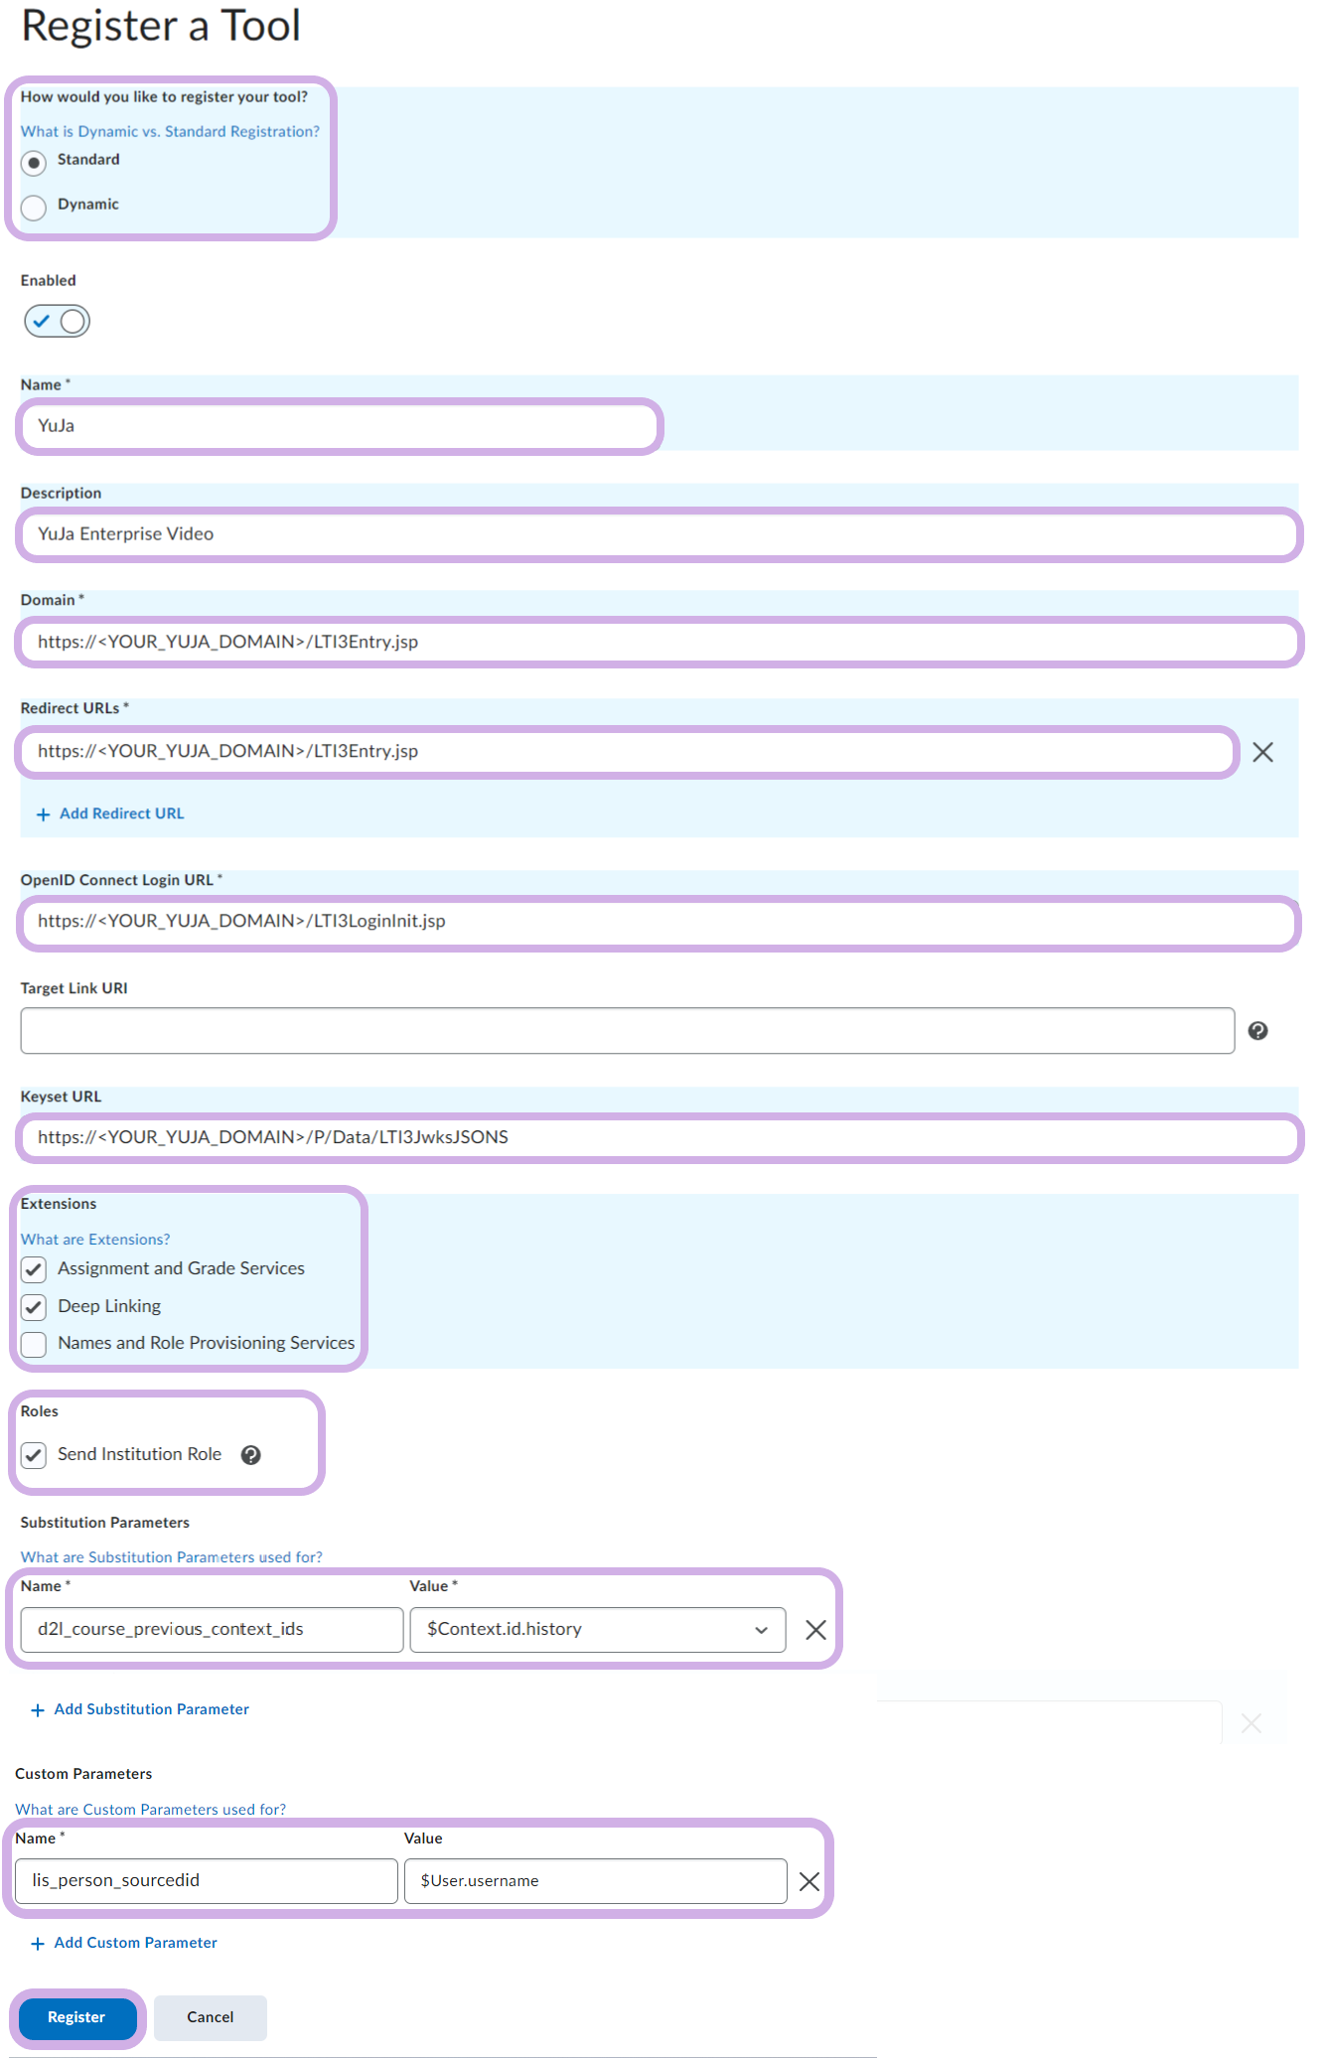Screen dimensions: 1322x2058
Task: Toggle the Enabled switch
Action: pyautogui.click(x=58, y=321)
